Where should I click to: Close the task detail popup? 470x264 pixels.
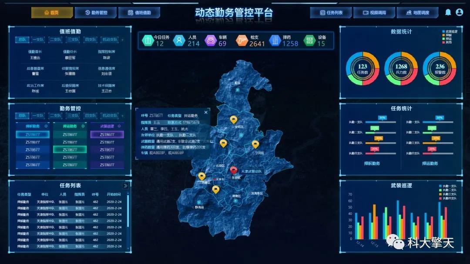[206, 112]
